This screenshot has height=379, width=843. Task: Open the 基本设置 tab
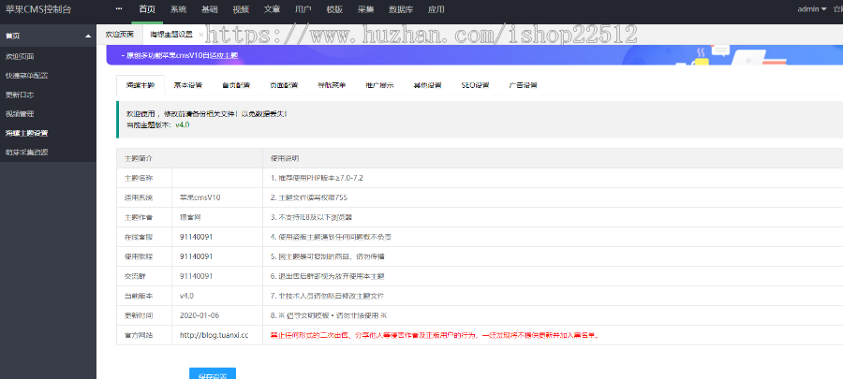click(x=188, y=85)
